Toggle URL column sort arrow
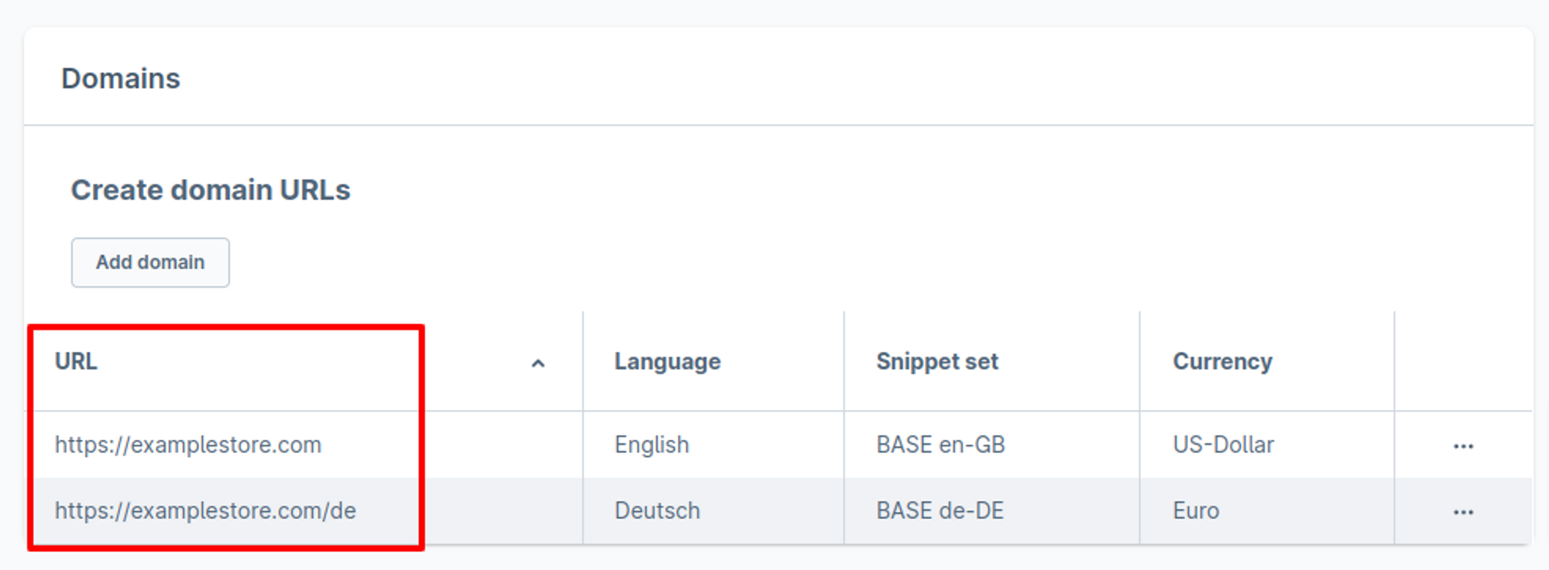 538,363
